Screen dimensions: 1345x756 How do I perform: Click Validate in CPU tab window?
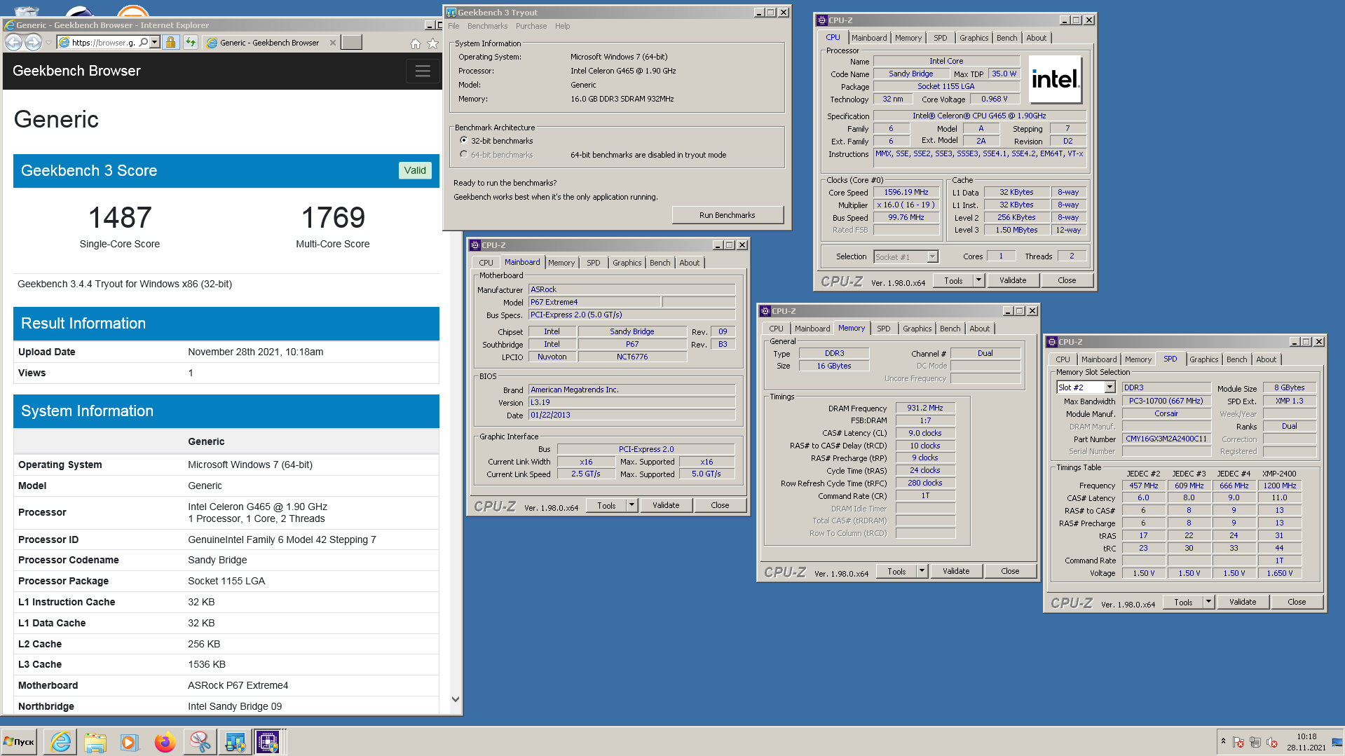click(1012, 280)
